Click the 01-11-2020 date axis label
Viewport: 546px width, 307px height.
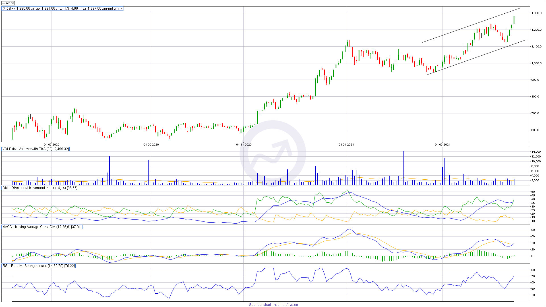tap(244, 145)
